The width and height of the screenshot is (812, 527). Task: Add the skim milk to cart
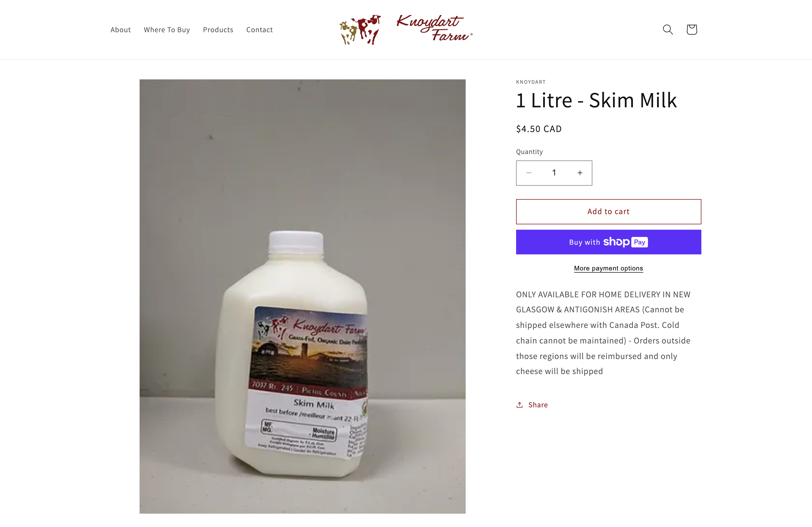(x=608, y=212)
